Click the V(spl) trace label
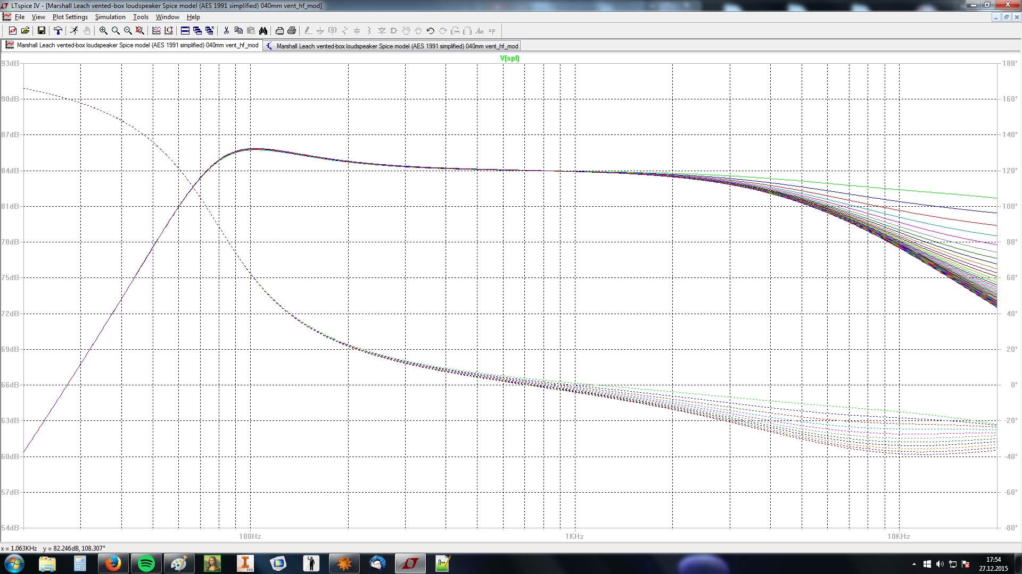Screen dimensions: 1022x574 click(x=509, y=58)
